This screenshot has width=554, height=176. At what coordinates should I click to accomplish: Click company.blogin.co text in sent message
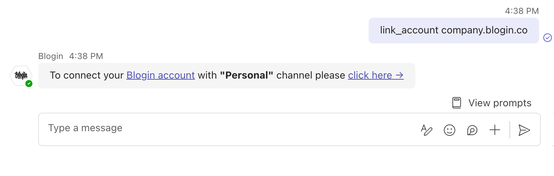484,30
